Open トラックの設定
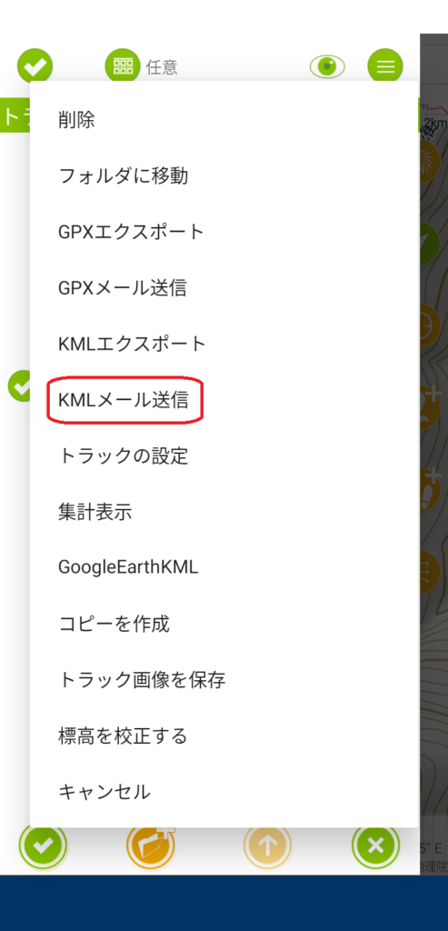This screenshot has height=931, width=448. [x=224, y=456]
